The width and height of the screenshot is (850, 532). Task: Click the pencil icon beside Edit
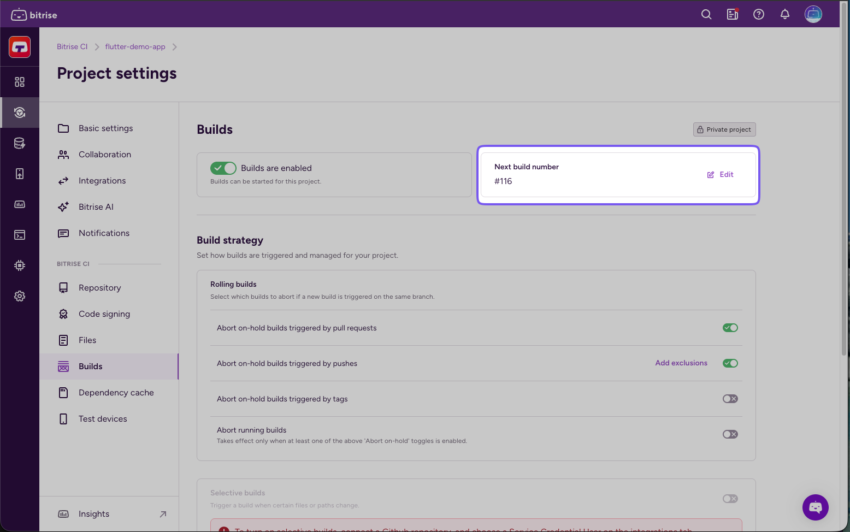coord(711,175)
